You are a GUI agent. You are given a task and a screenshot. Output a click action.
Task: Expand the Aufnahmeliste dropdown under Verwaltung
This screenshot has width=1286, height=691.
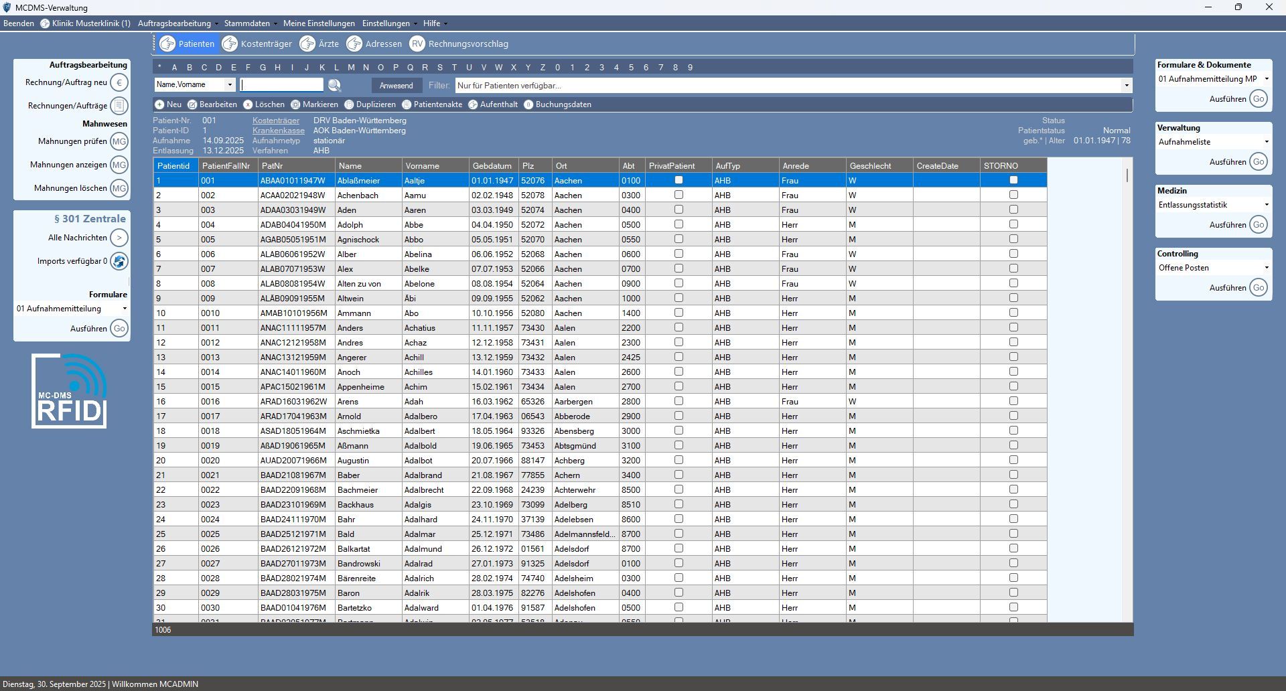pyautogui.click(x=1266, y=142)
